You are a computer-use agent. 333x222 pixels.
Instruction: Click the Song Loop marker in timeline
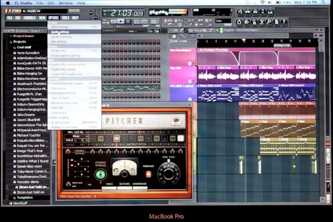[x=282, y=45]
